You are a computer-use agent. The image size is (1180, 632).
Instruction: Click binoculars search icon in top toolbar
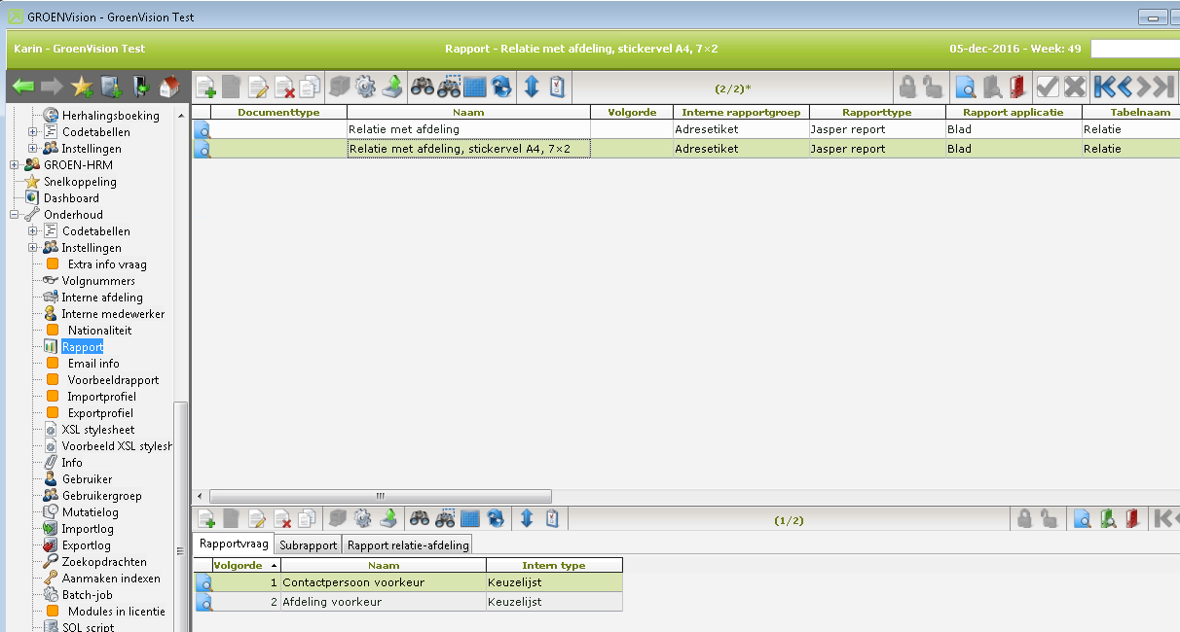coord(422,88)
